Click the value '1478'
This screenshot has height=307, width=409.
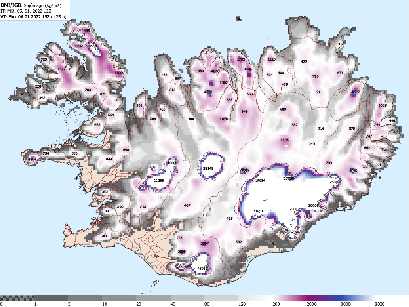click(224, 119)
